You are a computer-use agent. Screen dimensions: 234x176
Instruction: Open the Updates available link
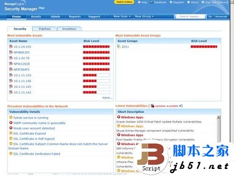167,106
